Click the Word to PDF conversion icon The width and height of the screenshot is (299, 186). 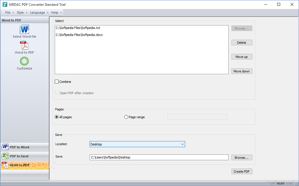24,45
